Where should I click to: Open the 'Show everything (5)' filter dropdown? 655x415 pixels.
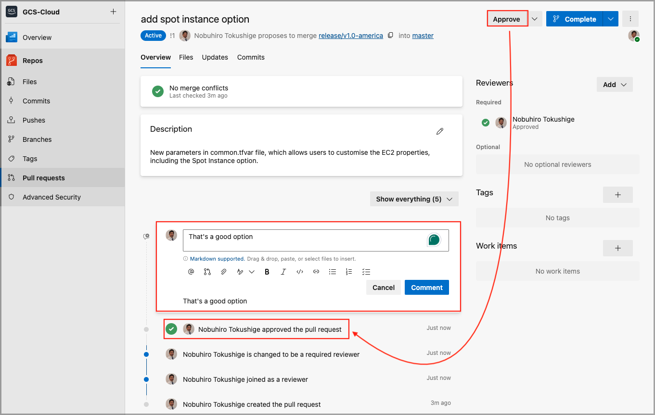coord(414,199)
